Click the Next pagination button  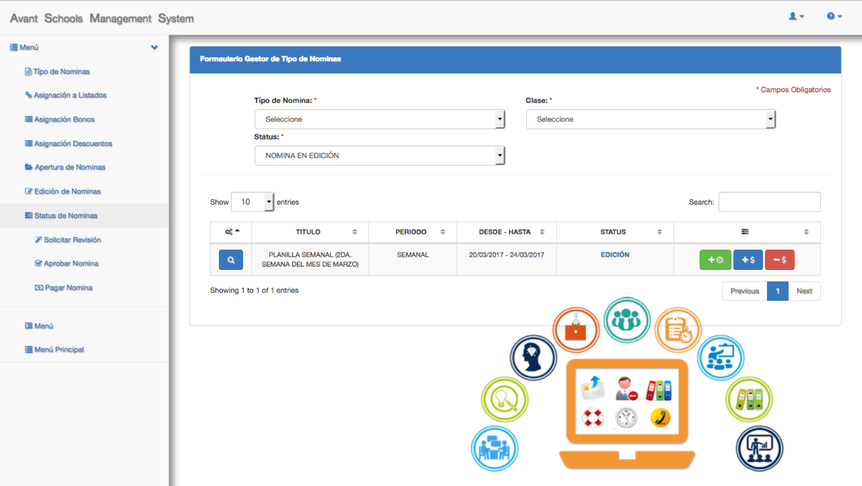pyautogui.click(x=804, y=291)
